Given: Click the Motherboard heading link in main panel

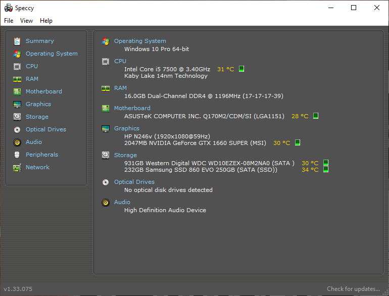Looking at the screenshot, I should point(132,108).
